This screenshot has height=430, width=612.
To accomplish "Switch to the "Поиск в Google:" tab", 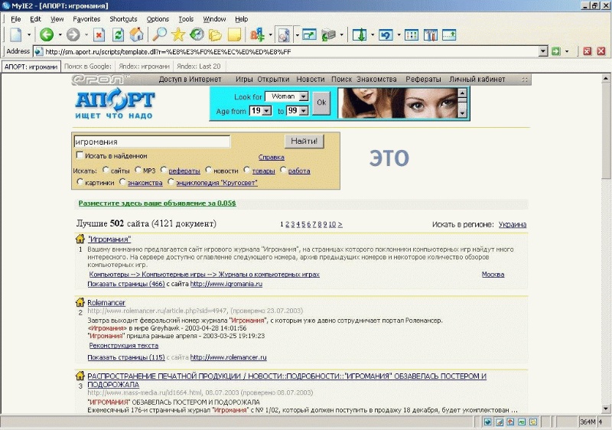I will coord(88,67).
